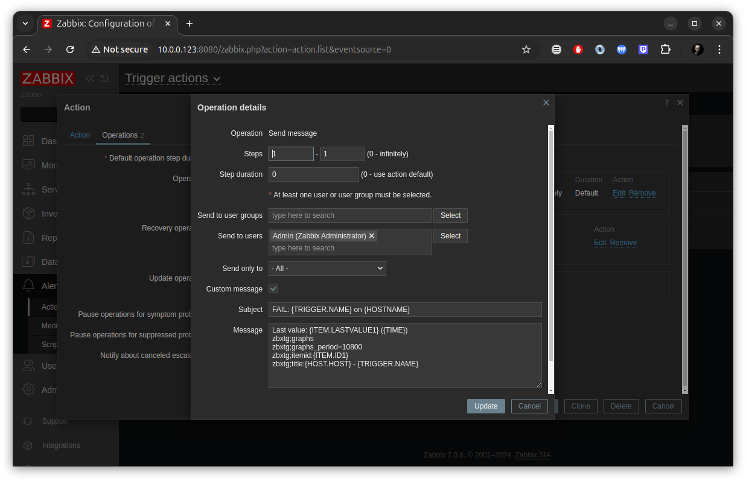This screenshot has width=746, height=481.
Task: Click Select next to user groups
Action: coord(450,215)
